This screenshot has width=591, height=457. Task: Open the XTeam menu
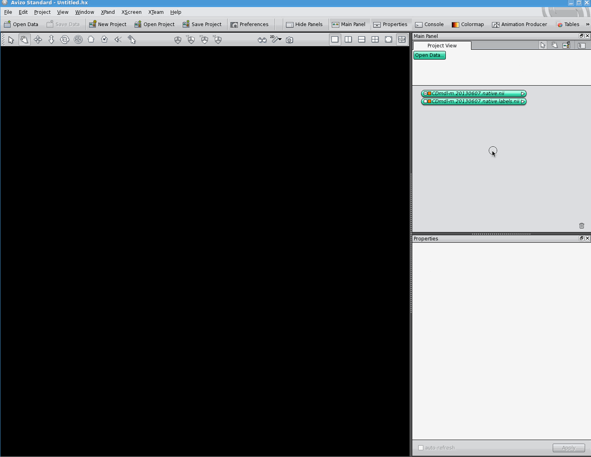(156, 12)
